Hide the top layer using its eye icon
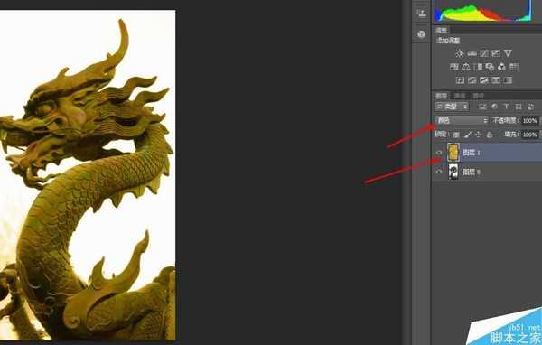542x345 pixels. coord(439,153)
